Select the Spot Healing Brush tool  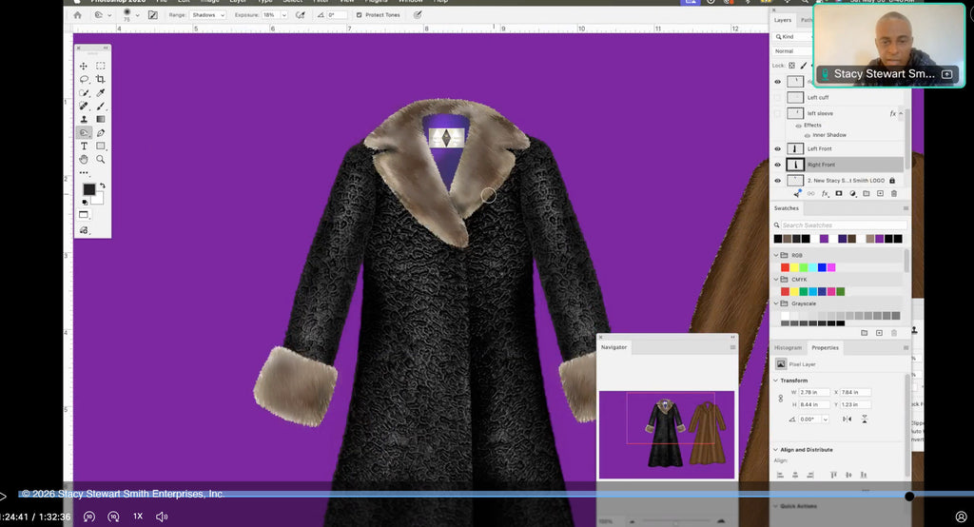tap(84, 107)
